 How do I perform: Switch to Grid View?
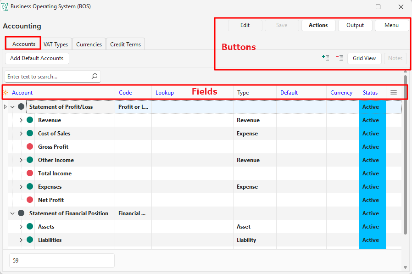(x=364, y=58)
